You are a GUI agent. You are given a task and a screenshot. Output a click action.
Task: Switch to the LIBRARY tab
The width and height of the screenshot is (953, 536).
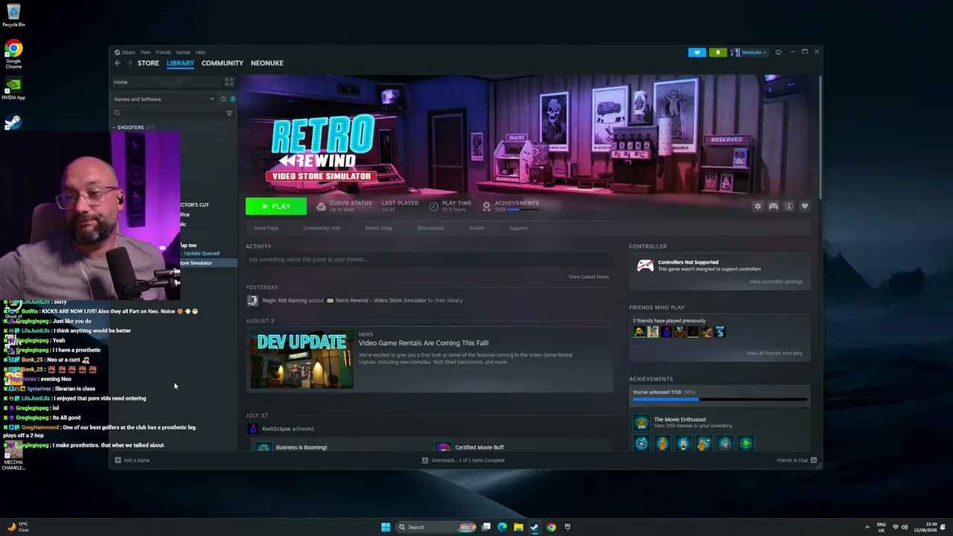pyautogui.click(x=180, y=63)
